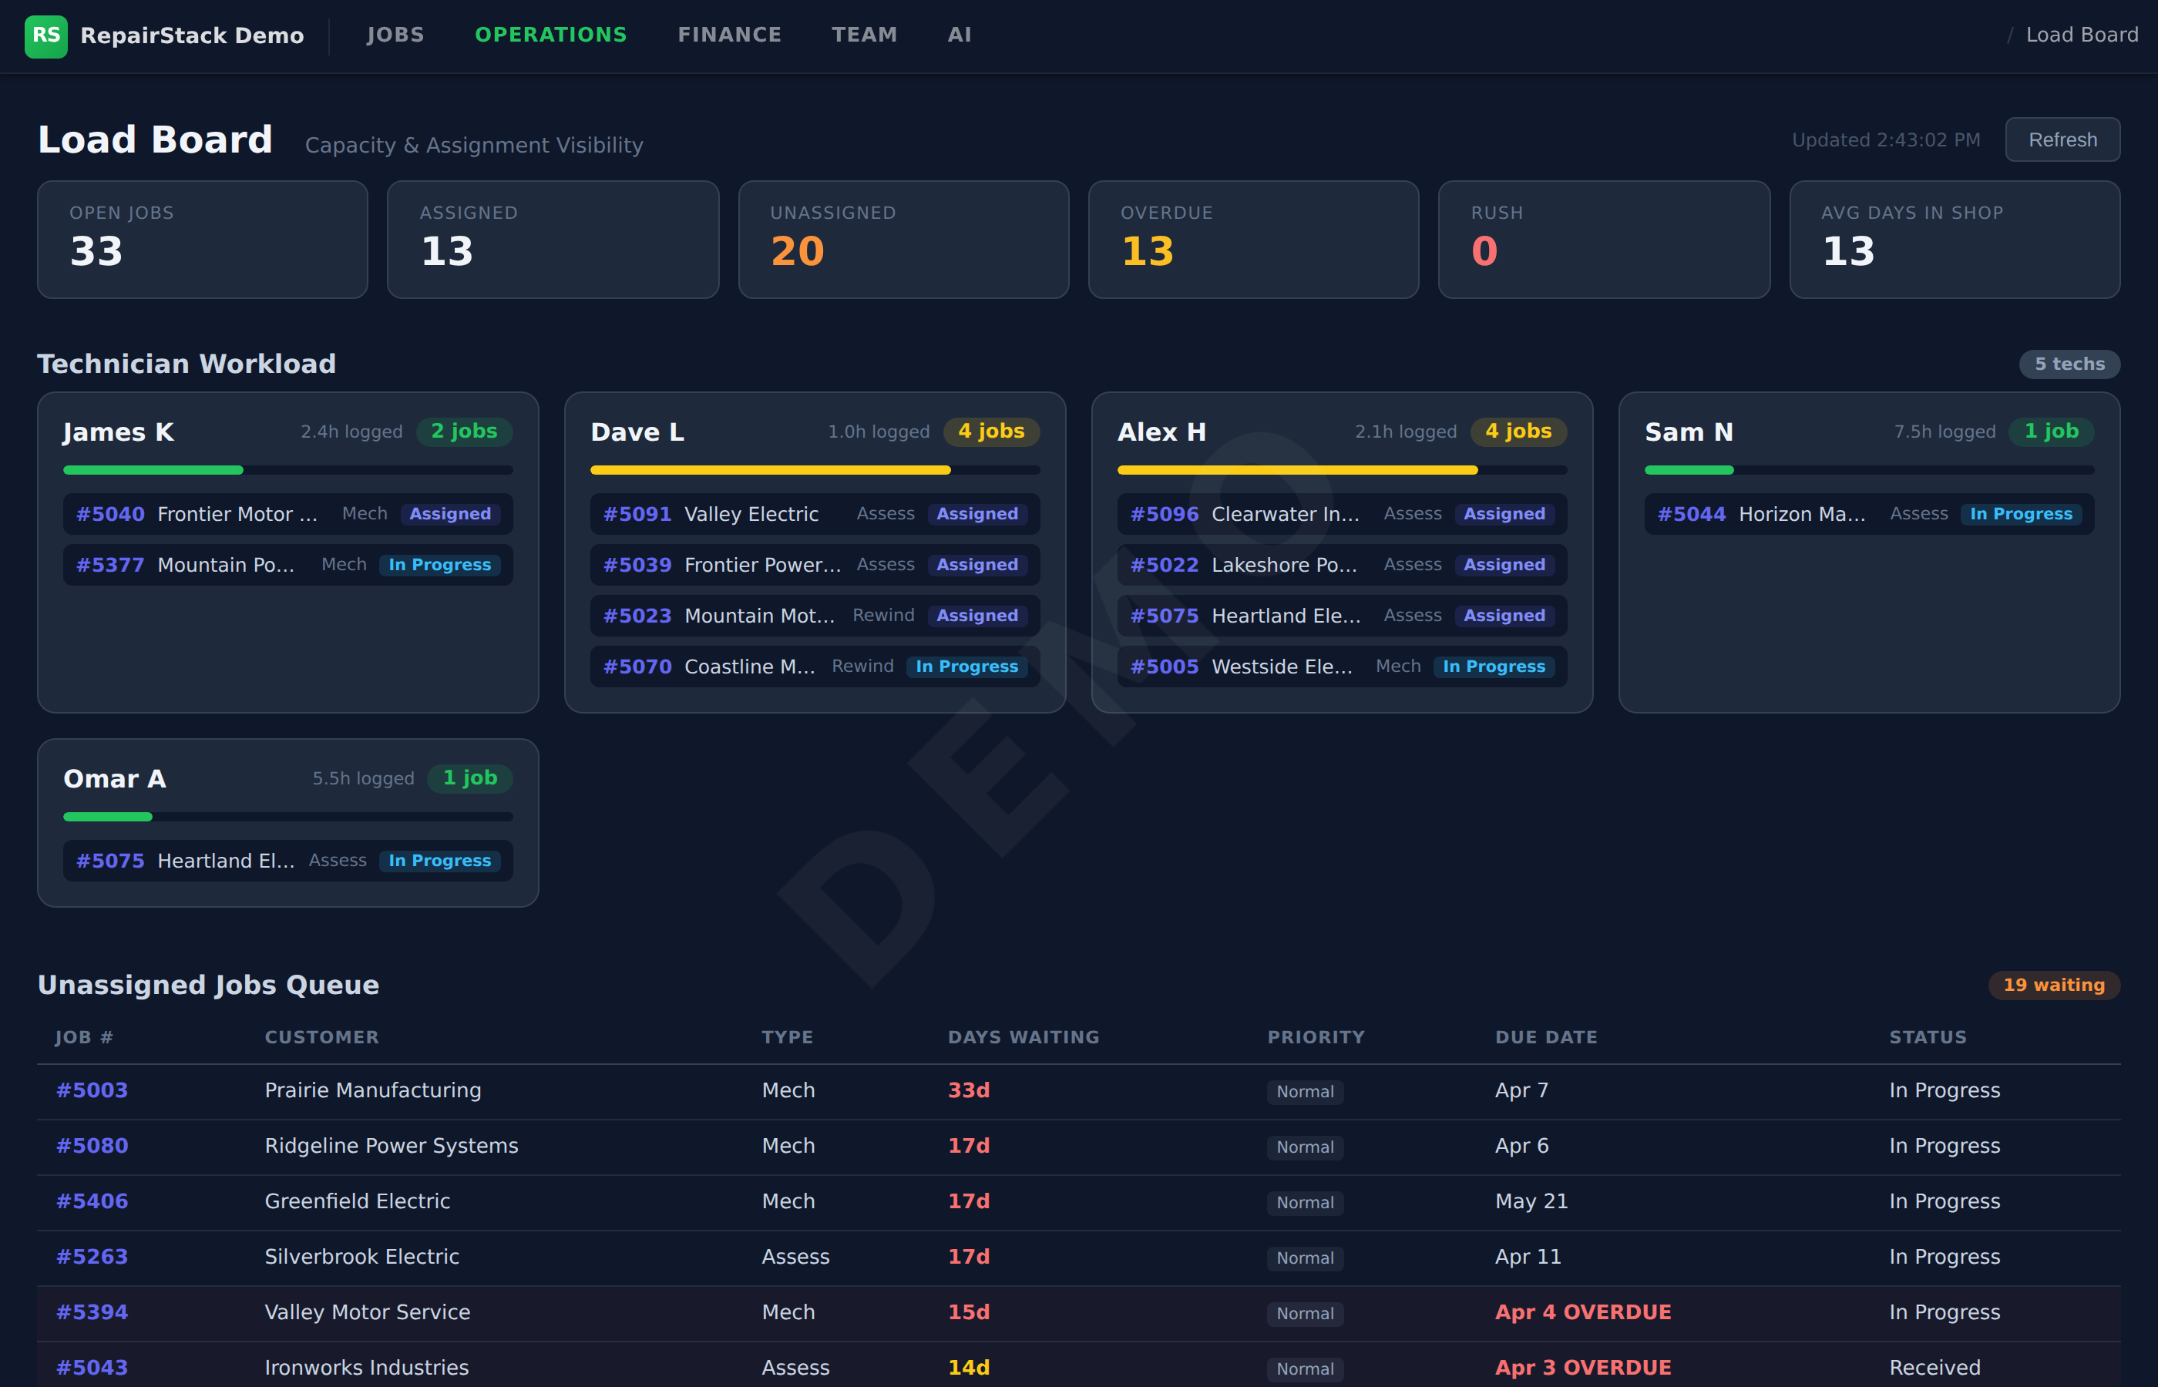
Task: Click Alex H's workload progress bar
Action: click(1342, 470)
